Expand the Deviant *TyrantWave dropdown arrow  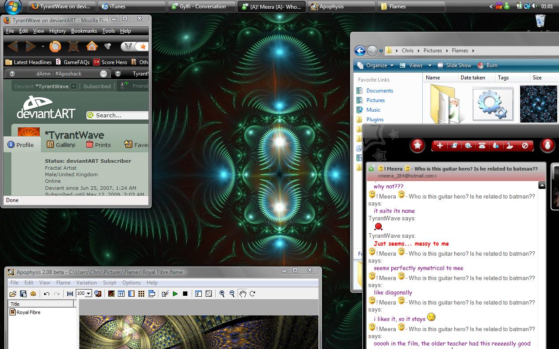click(74, 86)
